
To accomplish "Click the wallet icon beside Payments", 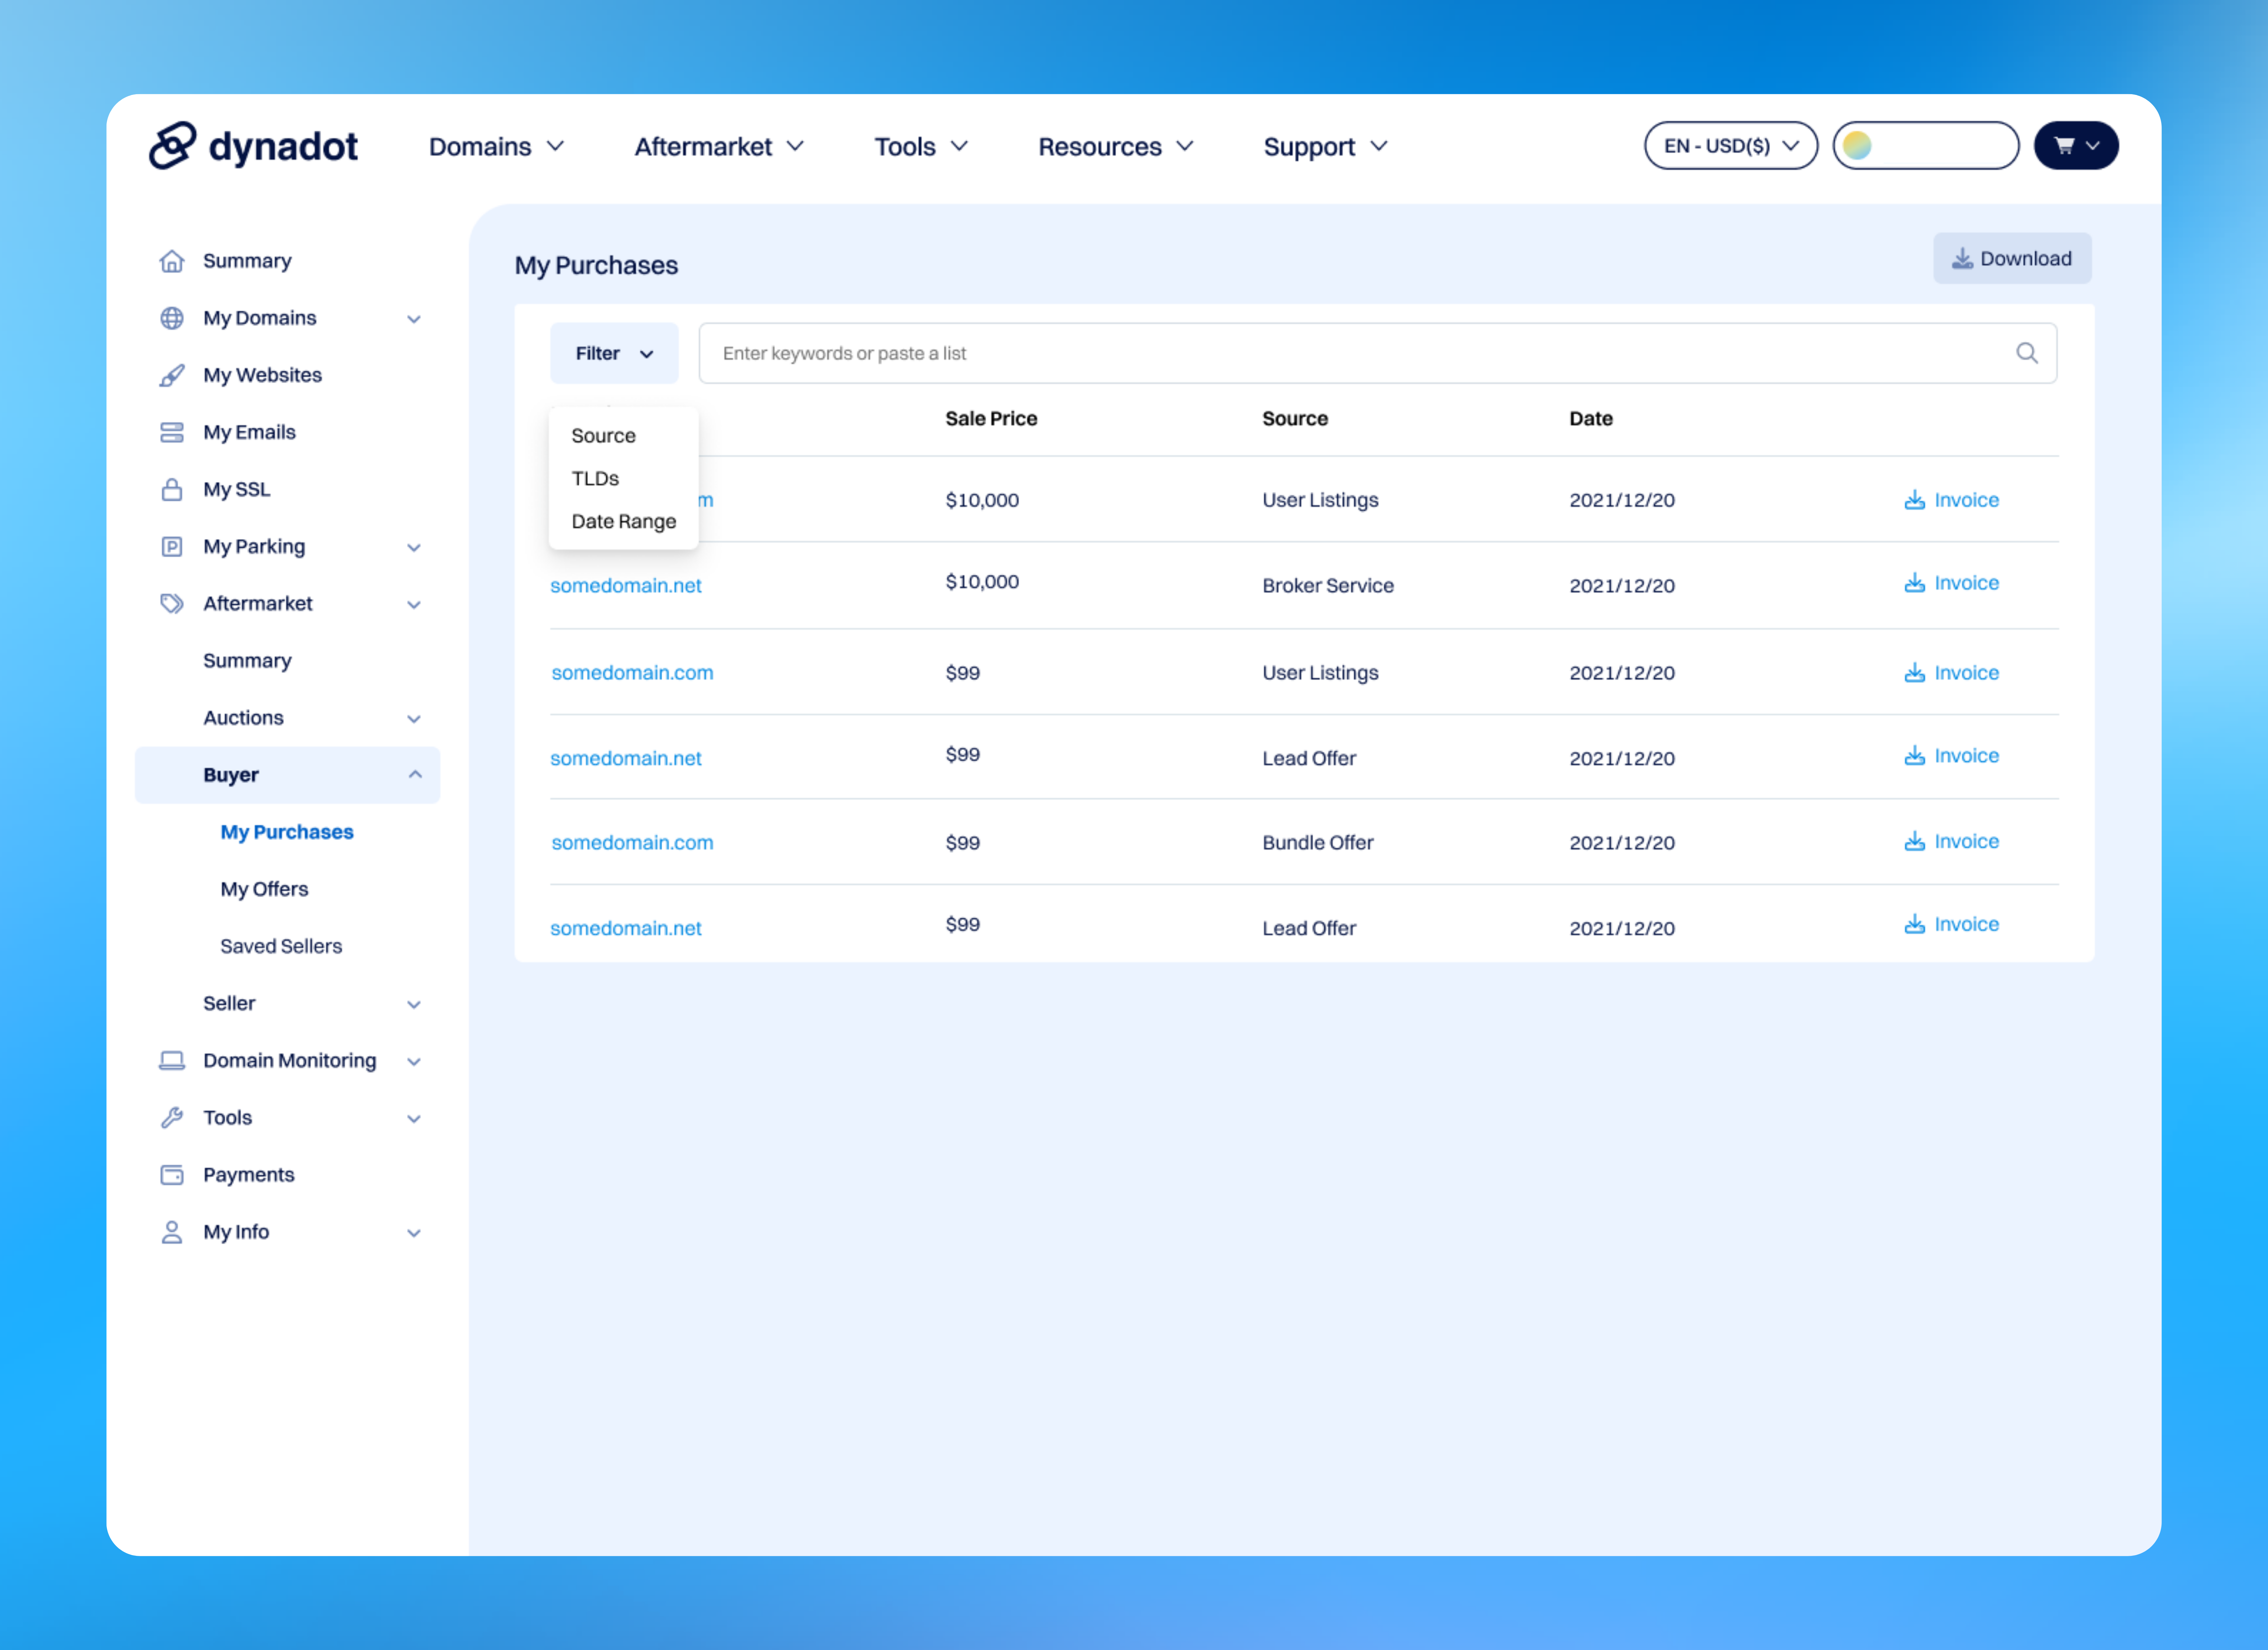I will [x=172, y=1175].
